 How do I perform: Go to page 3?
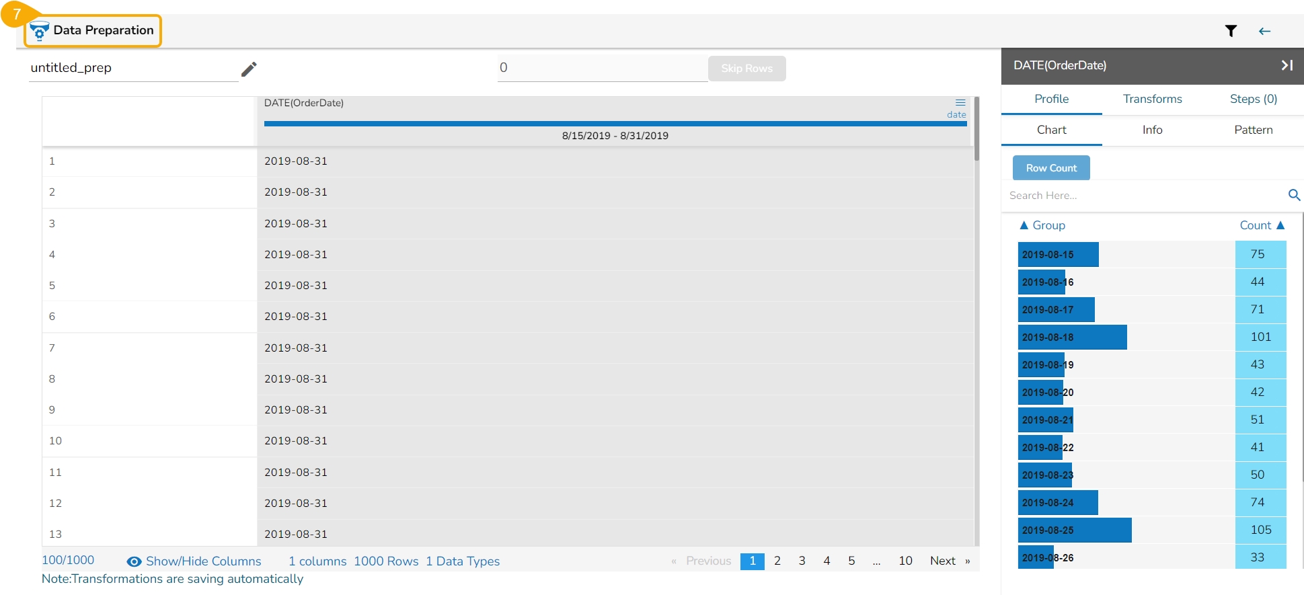point(802,561)
